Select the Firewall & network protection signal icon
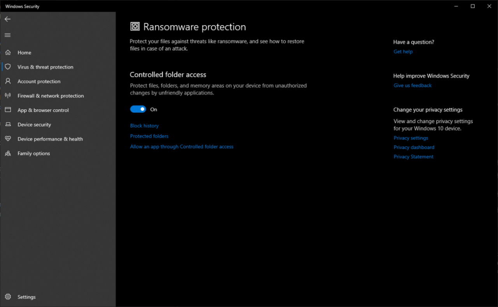The width and height of the screenshot is (498, 307). (x=8, y=95)
